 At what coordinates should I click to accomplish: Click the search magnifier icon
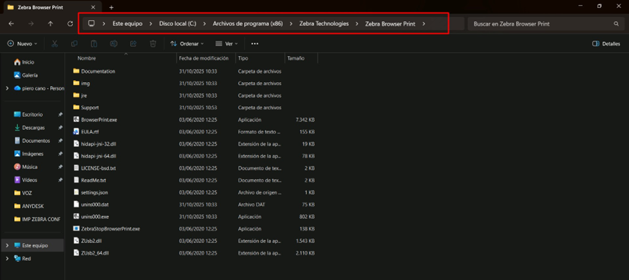point(616,23)
